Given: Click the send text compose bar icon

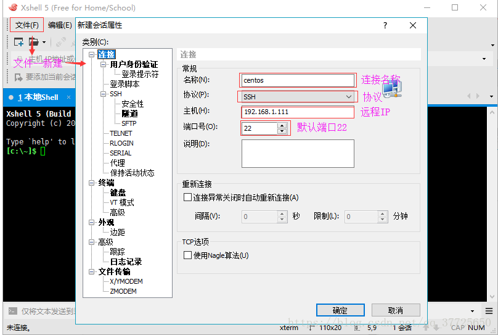Looking at the screenshot, I should click(x=13, y=311).
